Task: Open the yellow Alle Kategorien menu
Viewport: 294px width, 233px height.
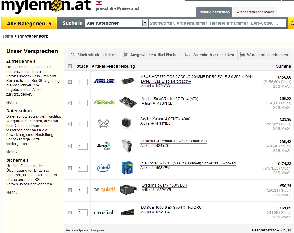Action: click(x=29, y=23)
